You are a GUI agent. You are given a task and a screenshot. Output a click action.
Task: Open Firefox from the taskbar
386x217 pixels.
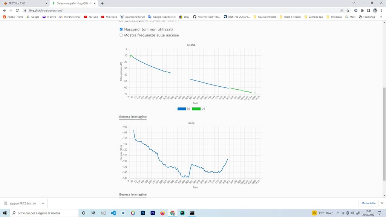pos(162,213)
